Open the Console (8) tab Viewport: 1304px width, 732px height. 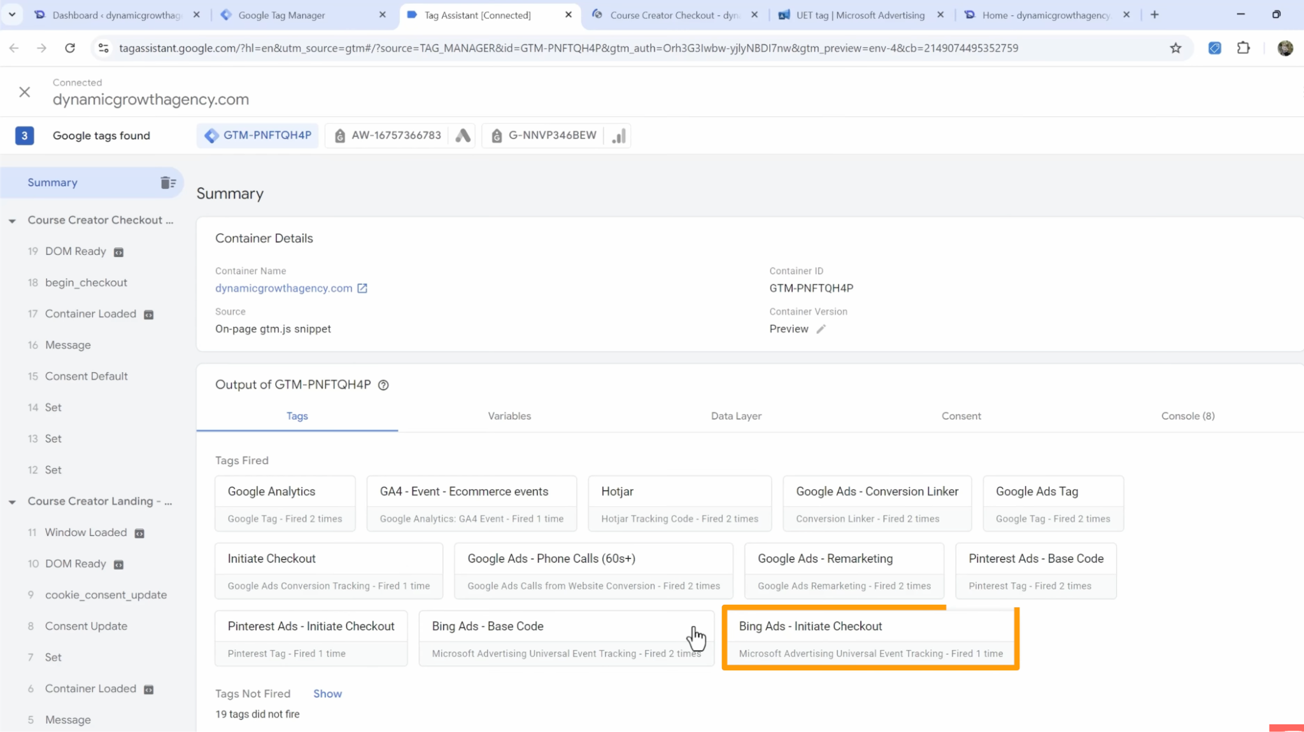(x=1187, y=416)
